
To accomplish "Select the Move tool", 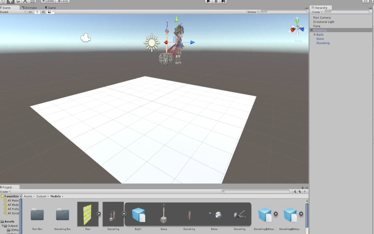I will tap(10, 1).
